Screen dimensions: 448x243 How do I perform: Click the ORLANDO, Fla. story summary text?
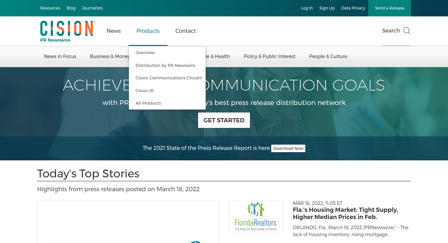click(x=351, y=231)
